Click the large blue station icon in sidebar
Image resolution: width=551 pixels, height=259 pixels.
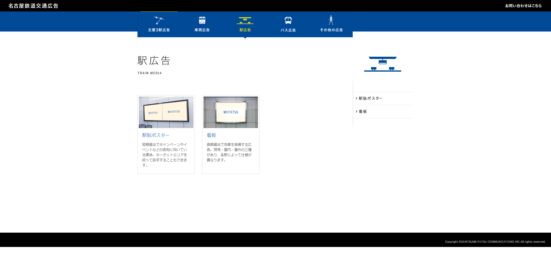tap(383, 64)
